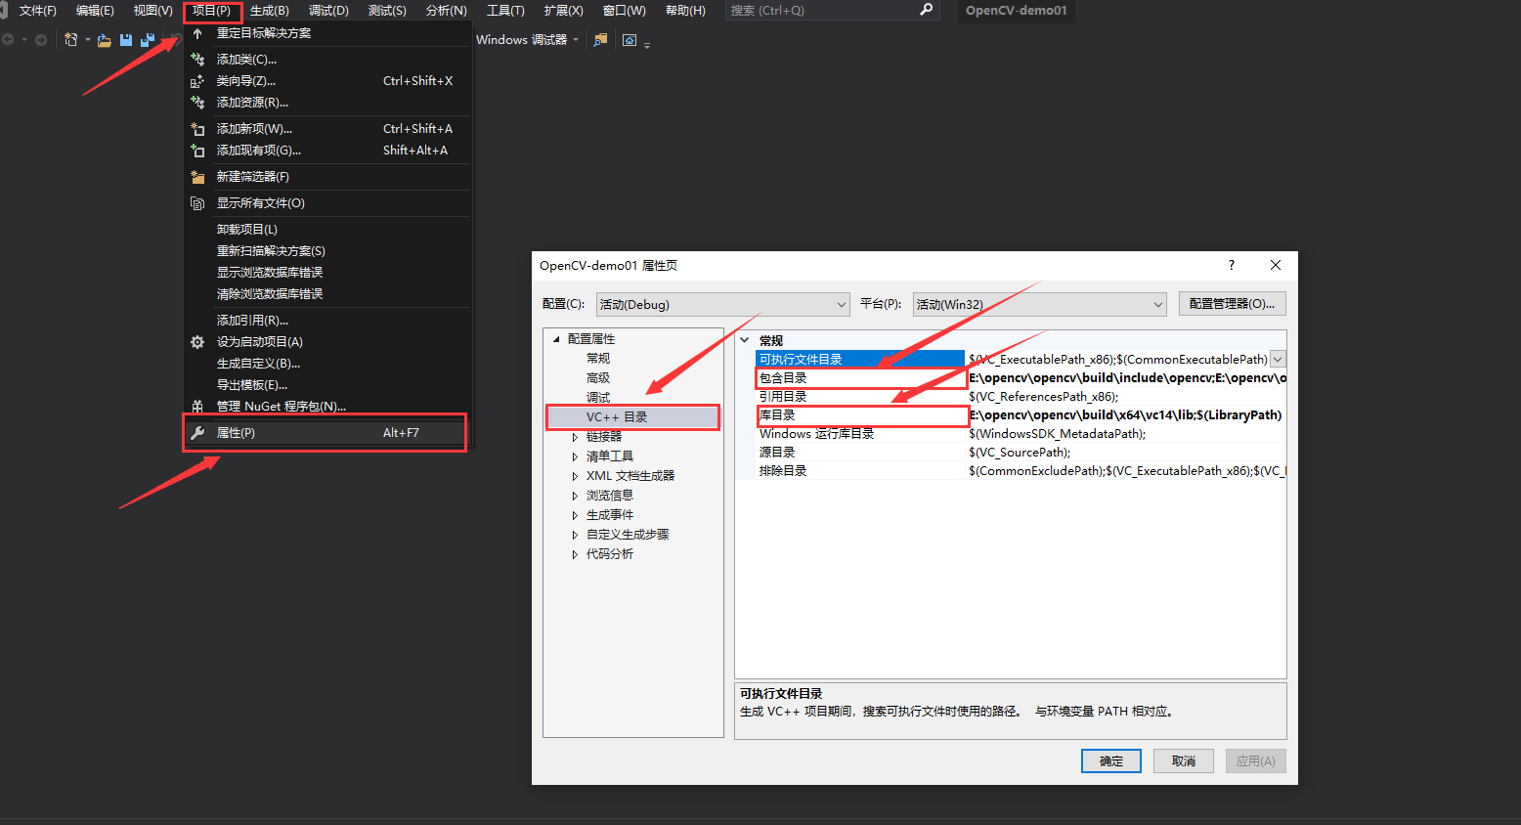The height and width of the screenshot is (825, 1521).
Task: Click the search magnifier icon in title bar
Action: point(927,10)
